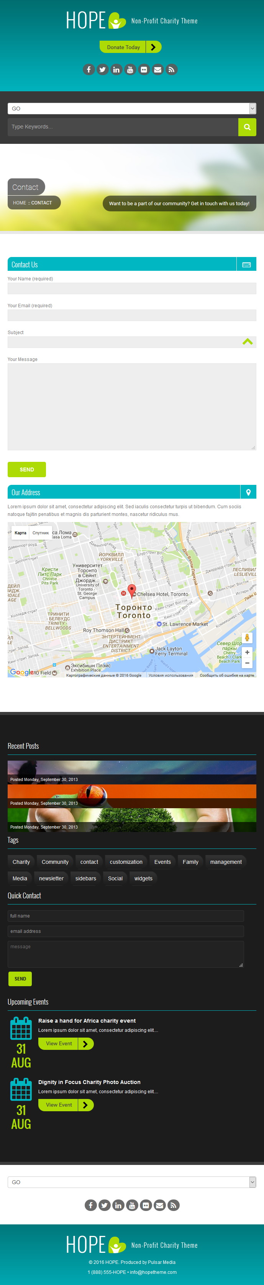Click the Donate Today arrow
Image resolution: width=264 pixels, height=1285 pixels.
153,47
